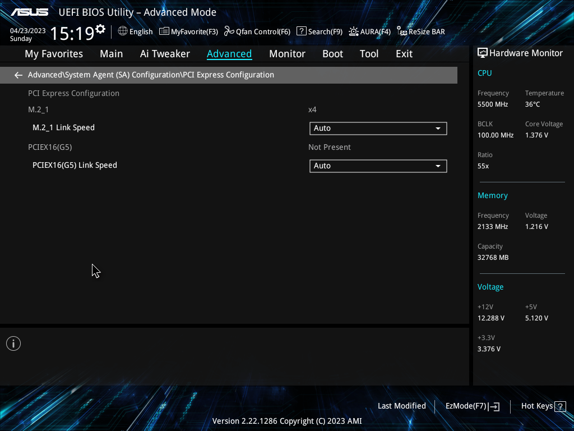
Task: Click the back arrow in breadcrumb bar
Action: click(x=18, y=75)
